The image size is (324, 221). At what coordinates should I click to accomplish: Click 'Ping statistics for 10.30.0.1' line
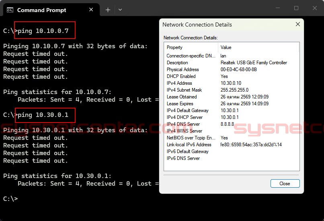pyautogui.click(x=57, y=176)
